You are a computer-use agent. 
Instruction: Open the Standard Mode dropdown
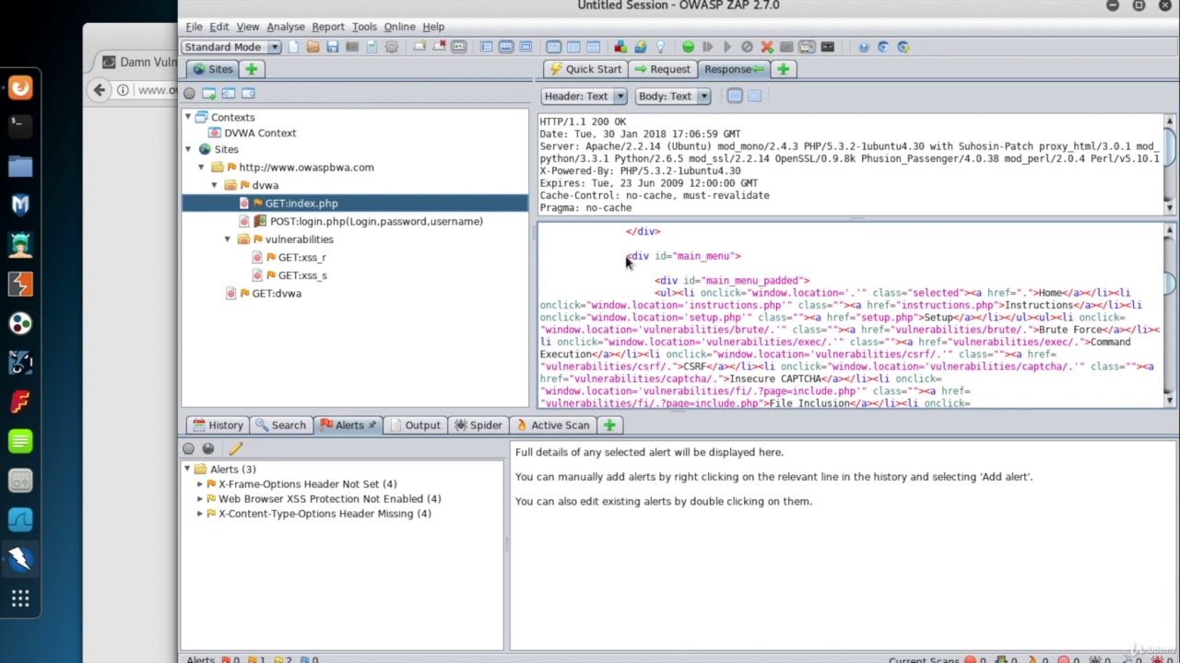coord(231,47)
